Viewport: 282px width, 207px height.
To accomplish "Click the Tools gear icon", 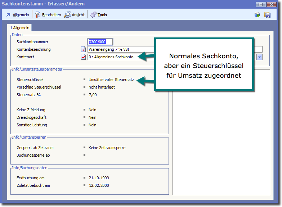I will pyautogui.click(x=93, y=15).
